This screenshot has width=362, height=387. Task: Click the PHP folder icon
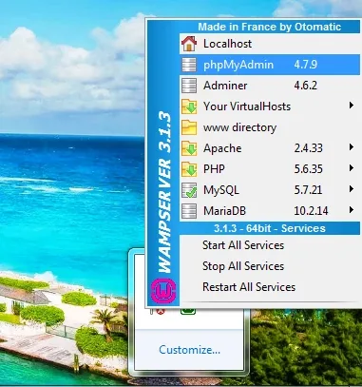click(x=189, y=169)
